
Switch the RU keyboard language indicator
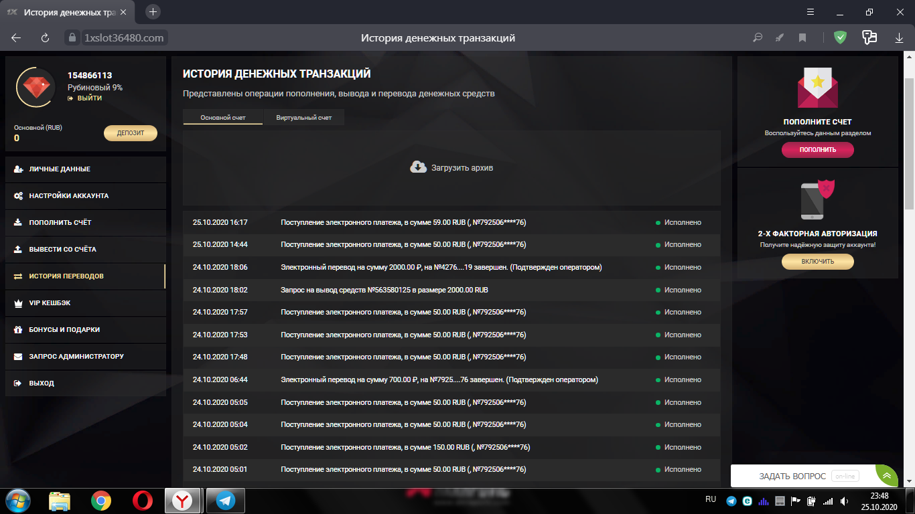tap(711, 499)
